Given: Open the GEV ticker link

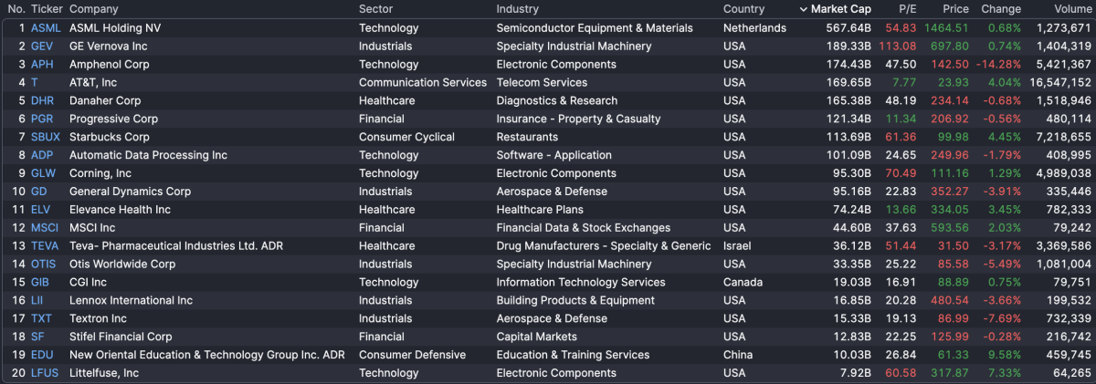Looking at the screenshot, I should [42, 47].
